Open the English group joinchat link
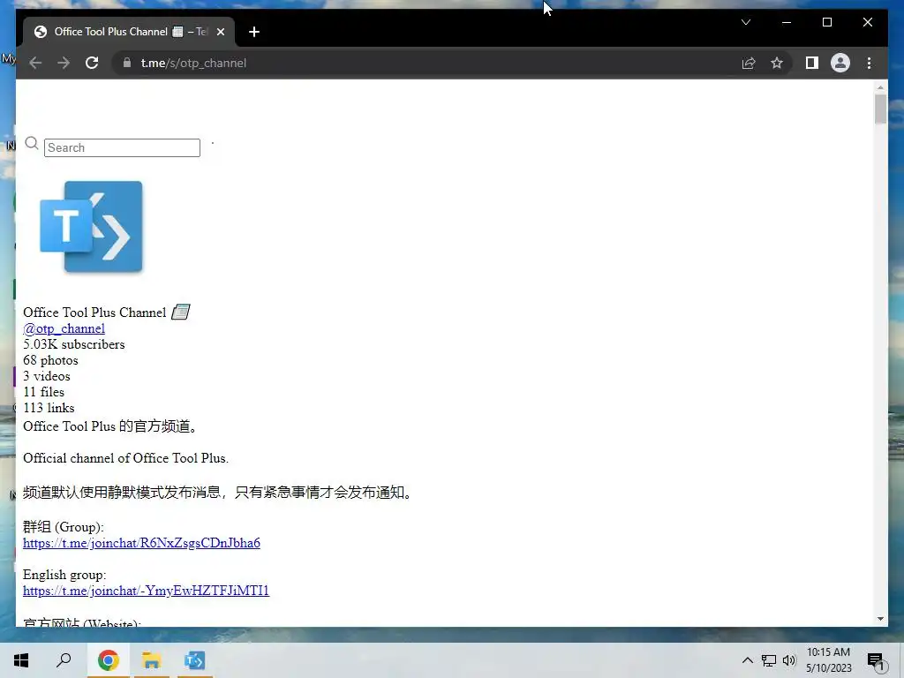The height and width of the screenshot is (678, 904). (146, 591)
